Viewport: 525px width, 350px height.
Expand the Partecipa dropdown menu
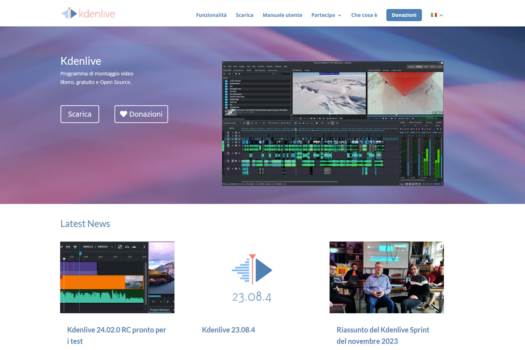click(326, 15)
